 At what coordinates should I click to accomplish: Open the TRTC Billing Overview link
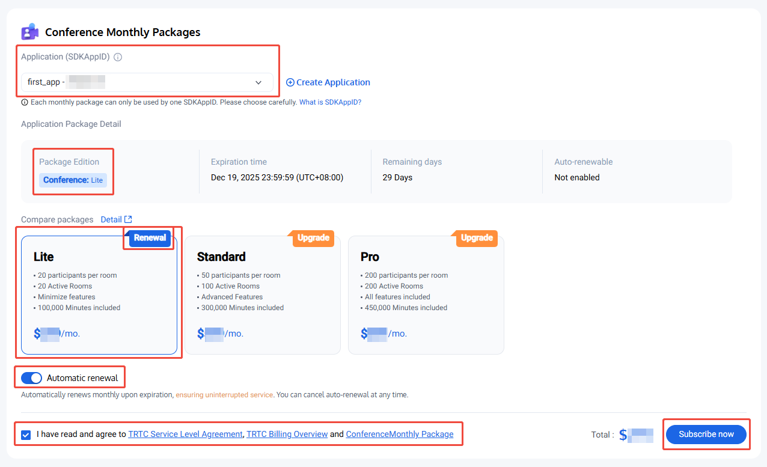click(x=287, y=434)
